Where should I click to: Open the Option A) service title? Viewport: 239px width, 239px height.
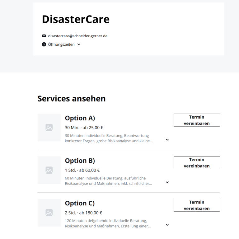click(80, 118)
